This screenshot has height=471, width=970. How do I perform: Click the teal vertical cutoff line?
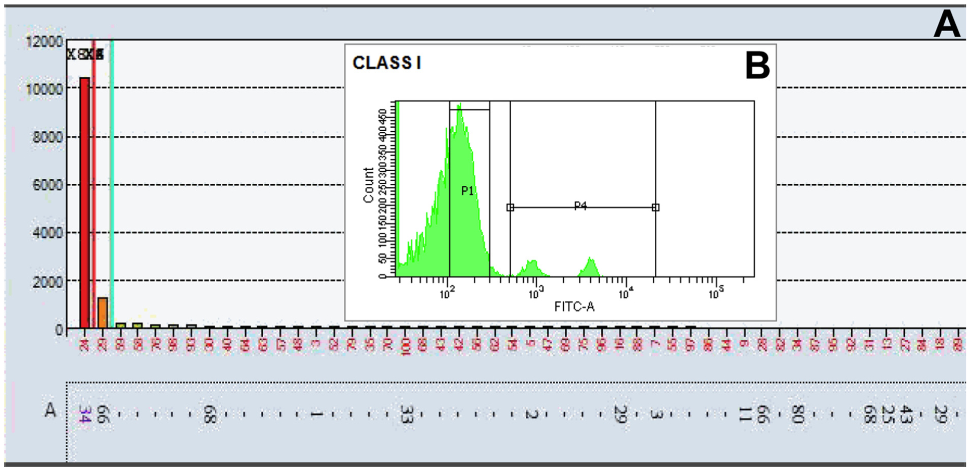(112, 184)
